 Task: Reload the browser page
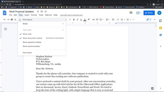pos(7,4)
